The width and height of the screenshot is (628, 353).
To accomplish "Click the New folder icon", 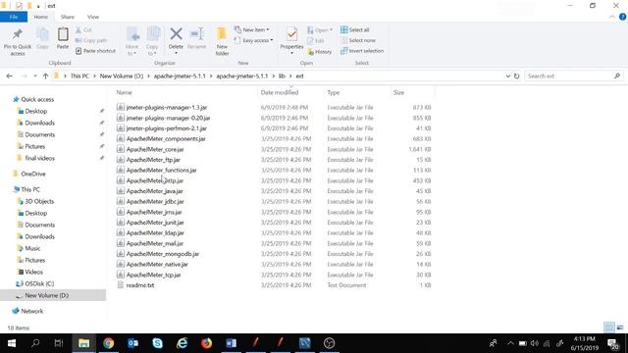I will point(222,34).
